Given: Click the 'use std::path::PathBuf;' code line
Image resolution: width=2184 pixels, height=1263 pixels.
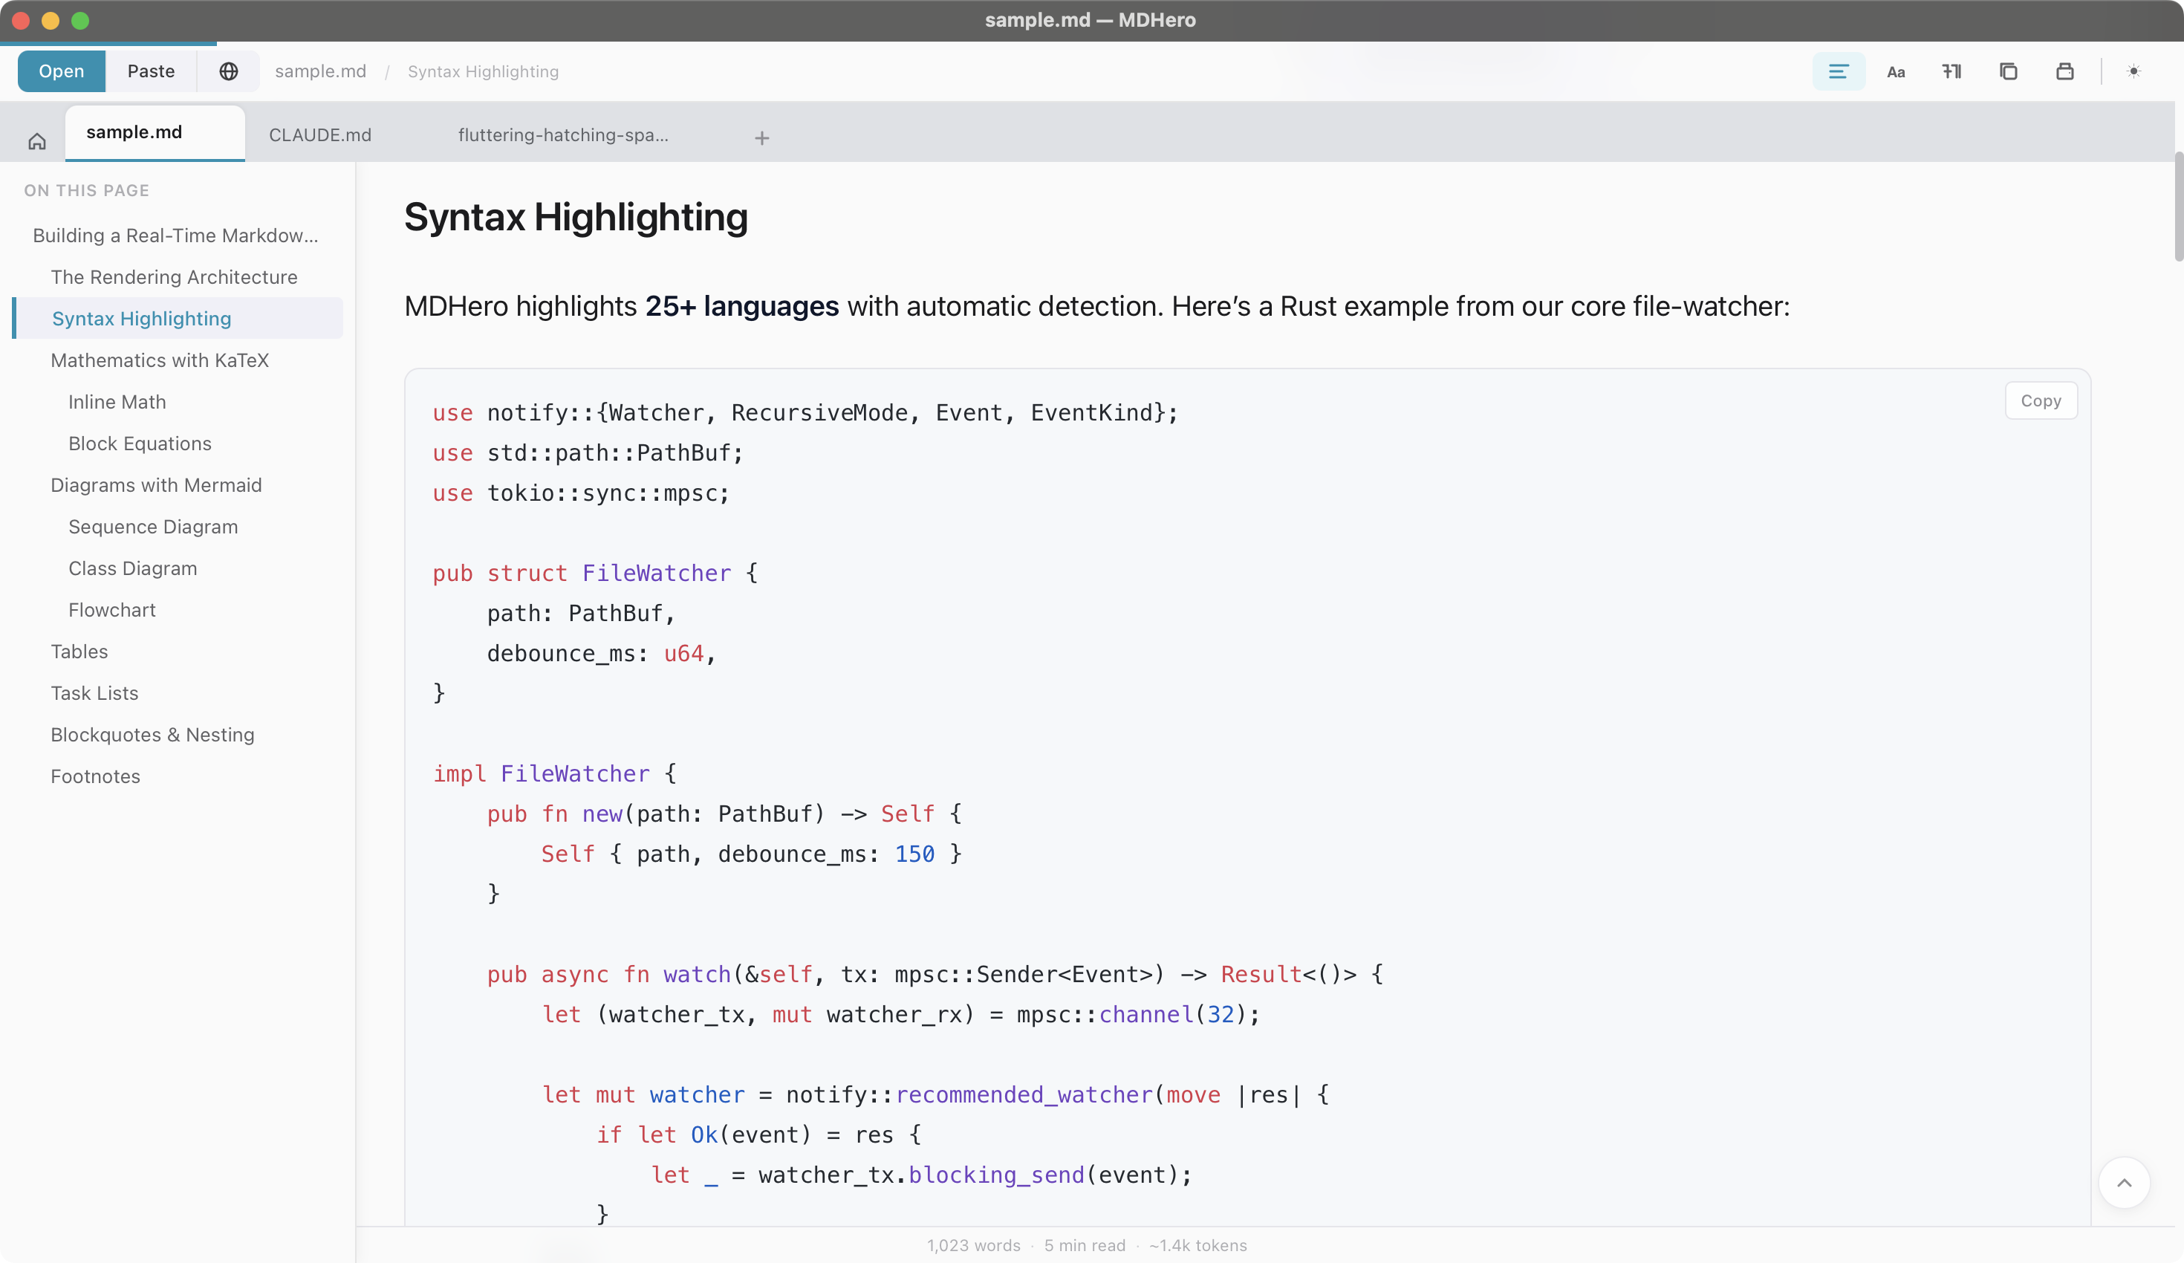Looking at the screenshot, I should [x=588, y=452].
